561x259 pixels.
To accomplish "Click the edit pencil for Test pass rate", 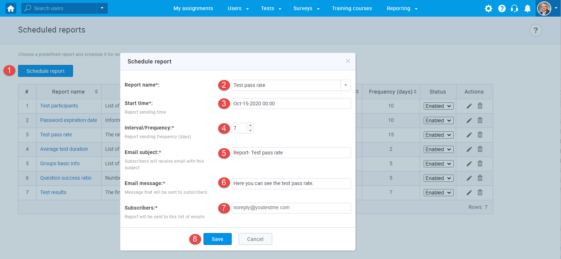I will (469, 135).
